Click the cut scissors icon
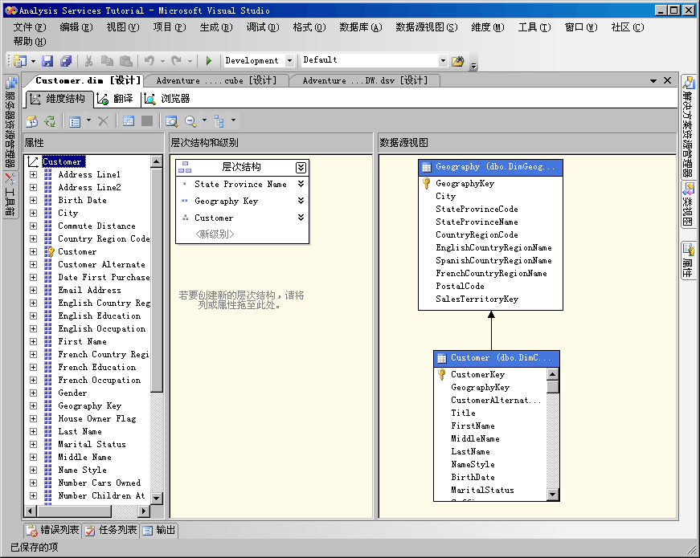 [x=88, y=61]
